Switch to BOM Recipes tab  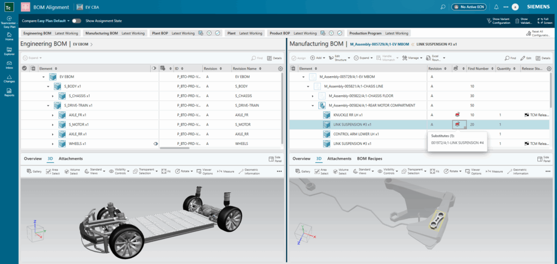(369, 159)
